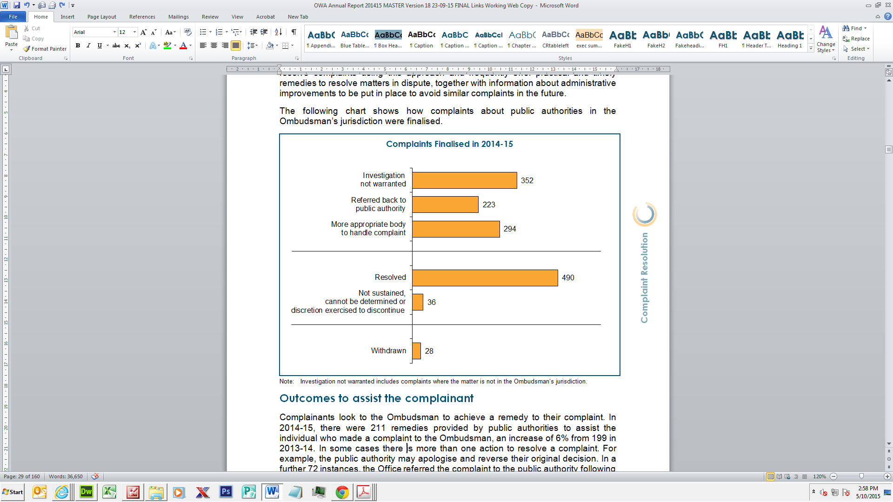Adjust the zoom slider handle

861,476
